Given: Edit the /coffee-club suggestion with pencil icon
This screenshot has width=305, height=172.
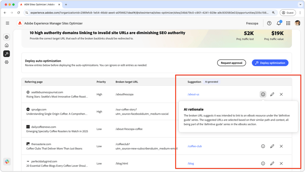Looking at the screenshot, I should point(272,146).
